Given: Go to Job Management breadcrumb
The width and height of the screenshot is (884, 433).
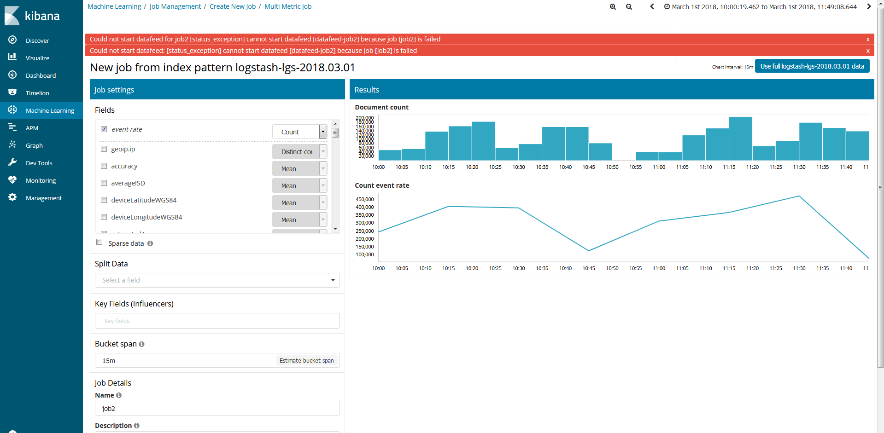Looking at the screenshot, I should (175, 6).
